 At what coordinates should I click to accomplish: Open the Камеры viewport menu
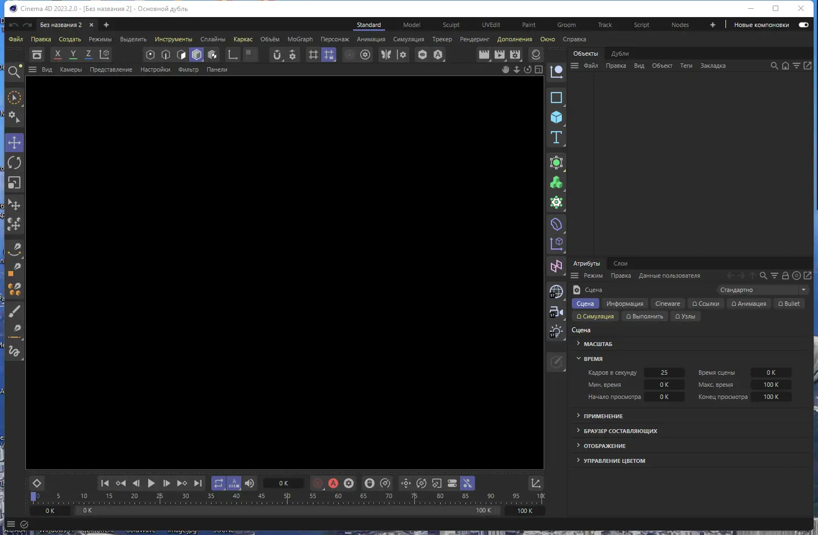[x=71, y=69]
